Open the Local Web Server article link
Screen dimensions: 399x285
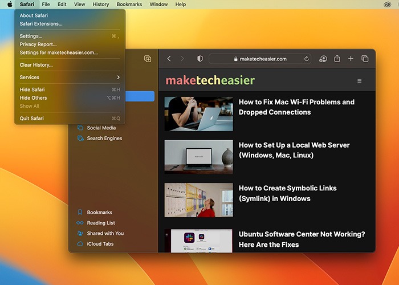[294, 150]
